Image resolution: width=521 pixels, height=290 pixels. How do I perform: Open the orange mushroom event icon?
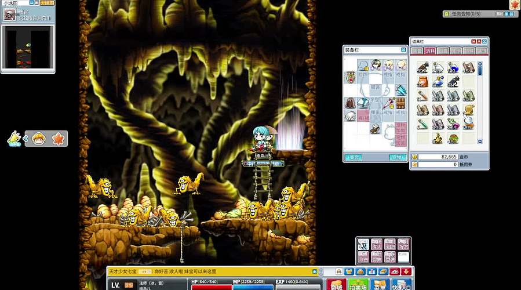click(39, 139)
